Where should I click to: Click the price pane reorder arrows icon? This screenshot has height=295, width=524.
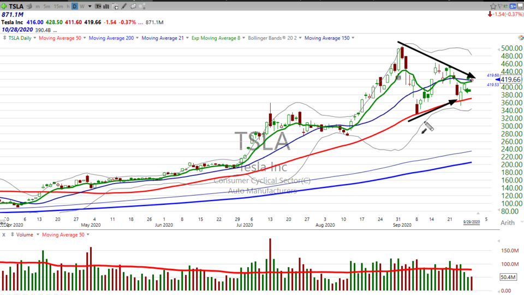click(4, 38)
